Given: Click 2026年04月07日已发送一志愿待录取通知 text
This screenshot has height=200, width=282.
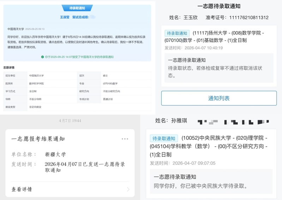Looking at the screenshot, I should tap(85, 167).
